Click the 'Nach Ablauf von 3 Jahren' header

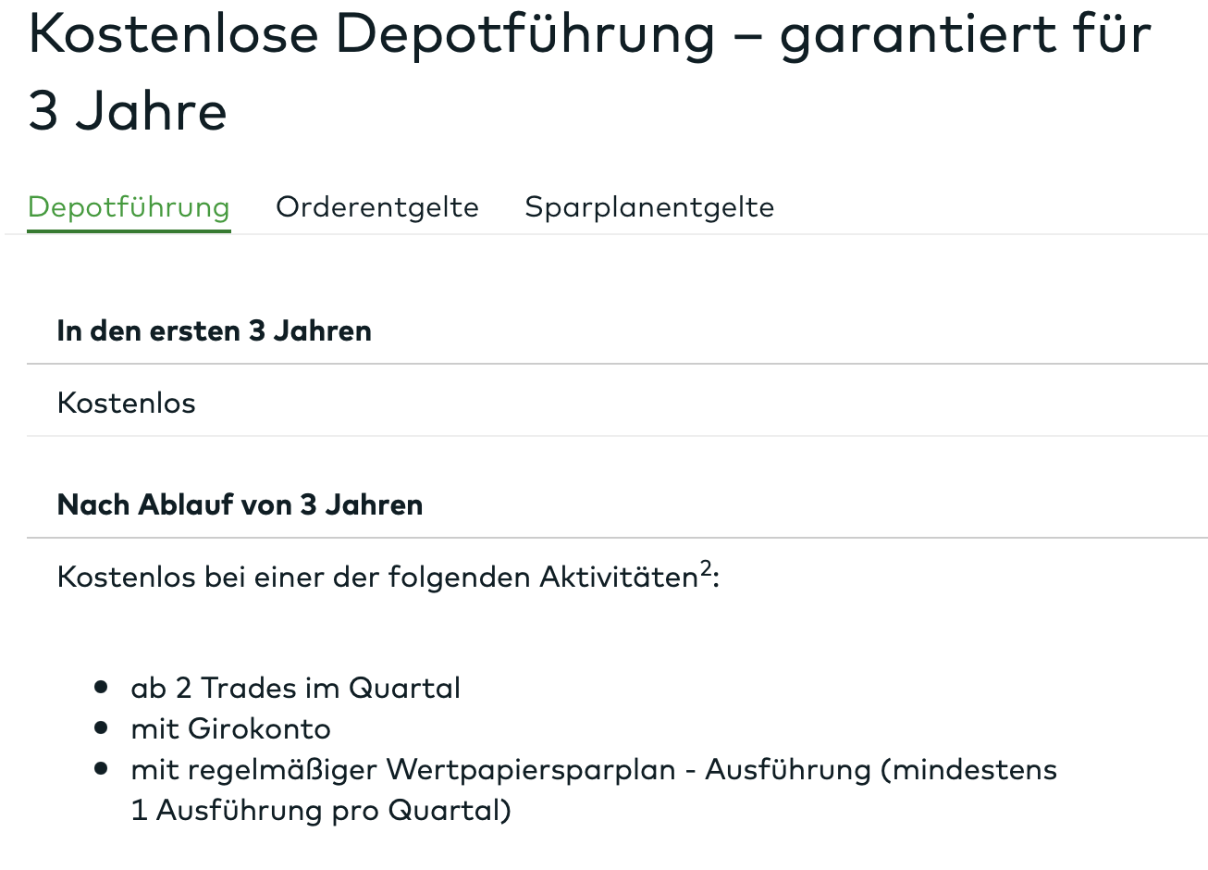240,504
